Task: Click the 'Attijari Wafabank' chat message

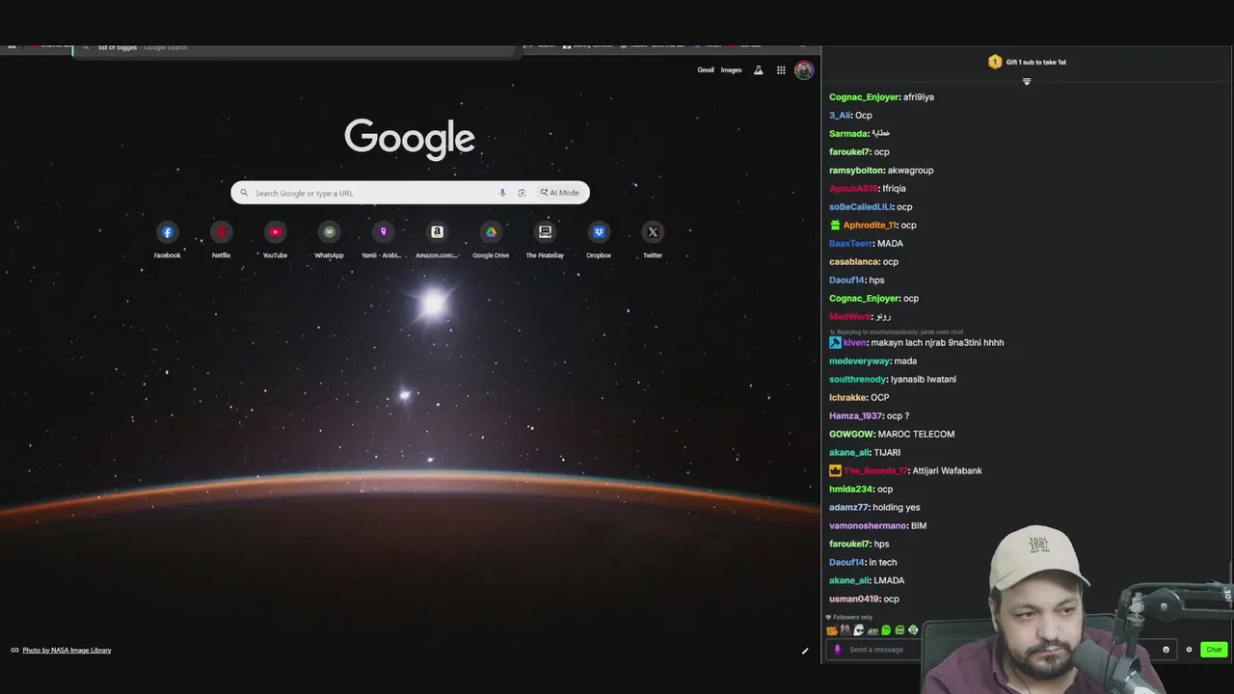Action: click(x=947, y=471)
